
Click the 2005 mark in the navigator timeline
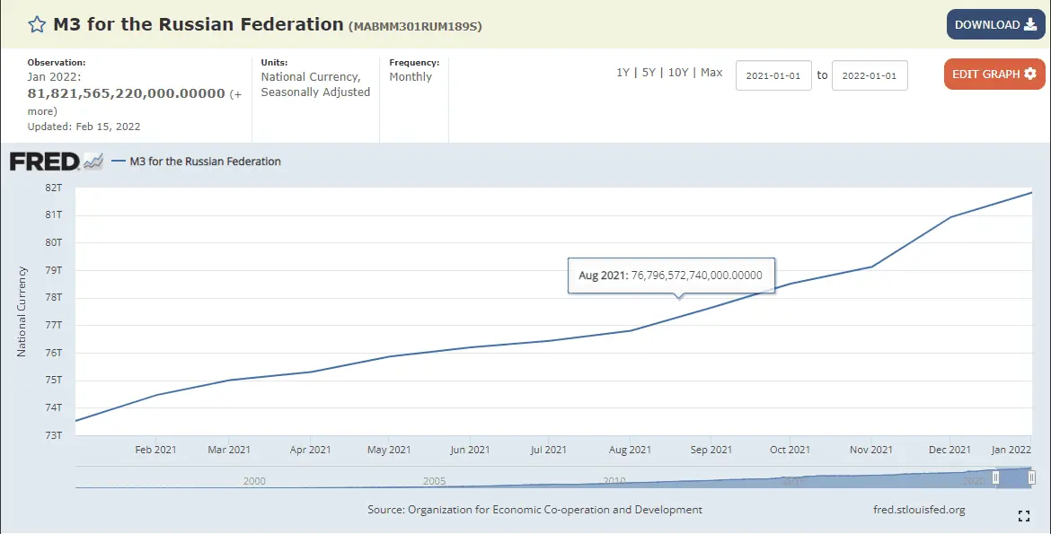tap(434, 481)
